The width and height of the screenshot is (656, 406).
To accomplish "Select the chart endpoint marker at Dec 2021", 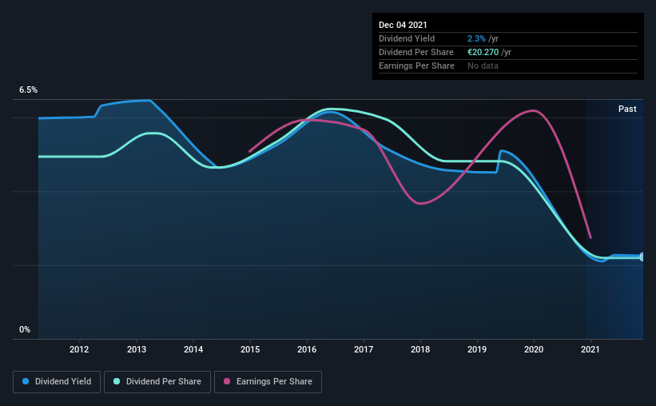I will point(642,257).
